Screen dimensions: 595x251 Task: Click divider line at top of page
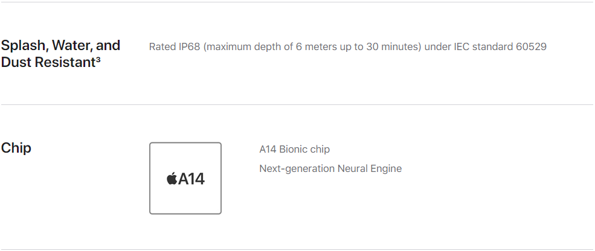click(297, 2)
